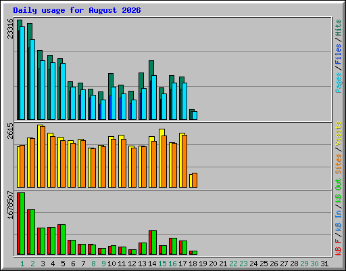The width and height of the screenshot is (346, 271).
Task: Click the day 2 green kB Out bar
Action: pos(32,232)
